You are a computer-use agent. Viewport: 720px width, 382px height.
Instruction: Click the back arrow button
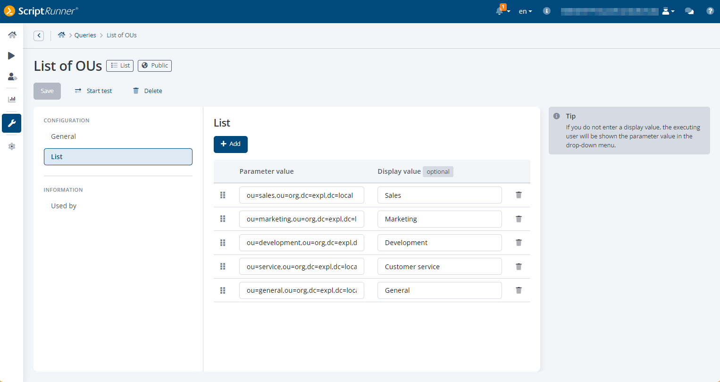(39, 35)
